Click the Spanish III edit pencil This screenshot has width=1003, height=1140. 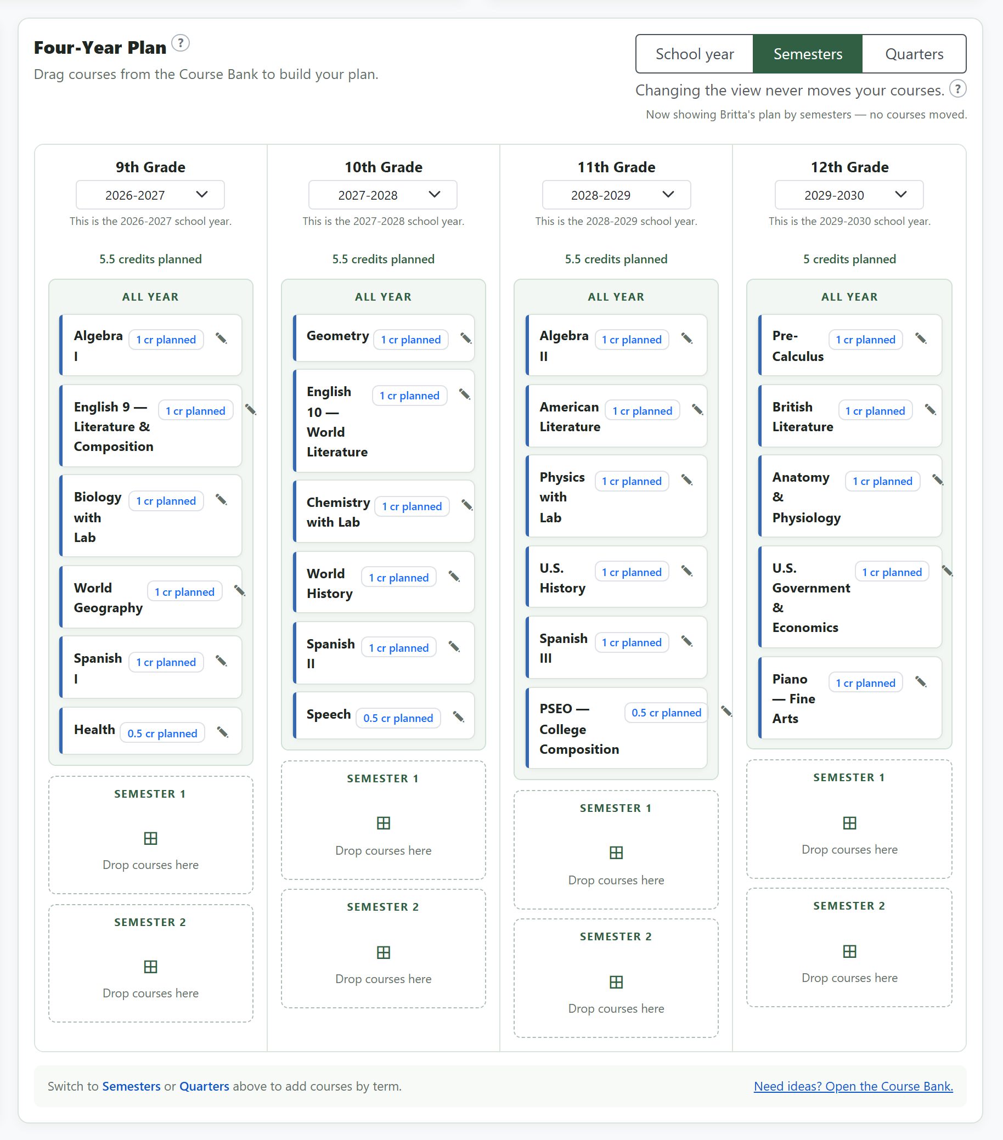688,641
